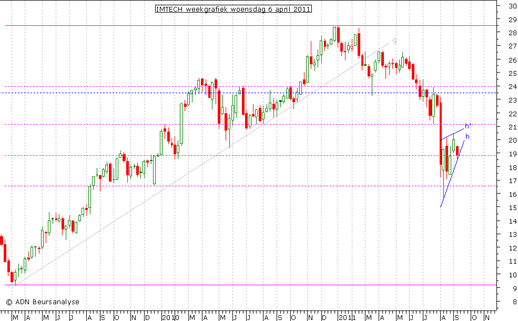Click price level '8' on the right axis

coord(514,302)
